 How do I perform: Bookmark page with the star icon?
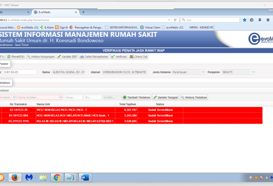(245, 20)
